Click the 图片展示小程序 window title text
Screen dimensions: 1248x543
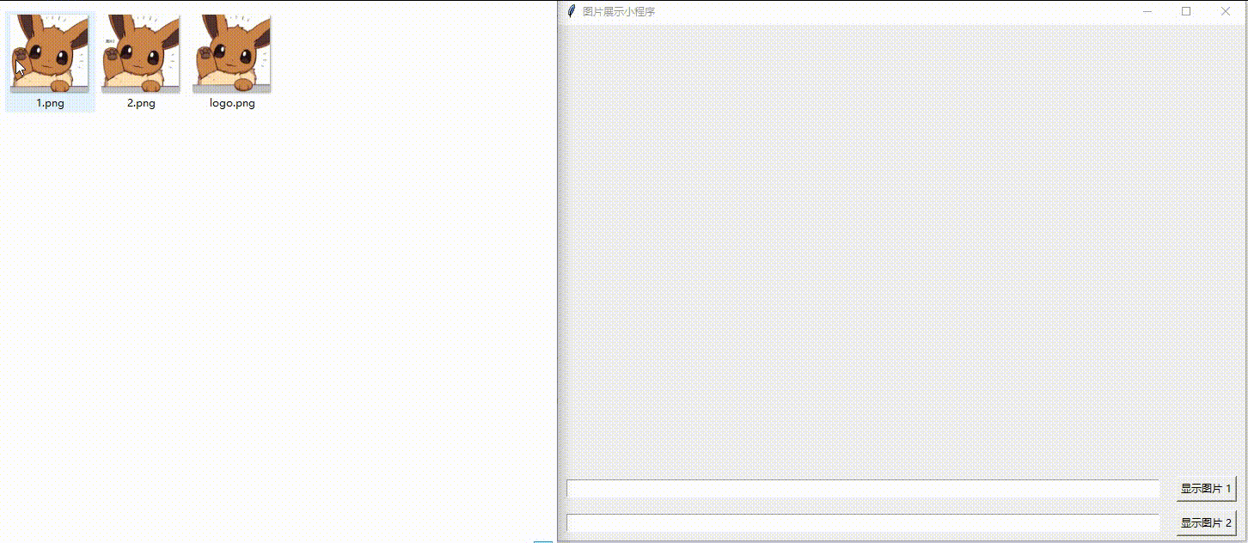click(x=618, y=12)
